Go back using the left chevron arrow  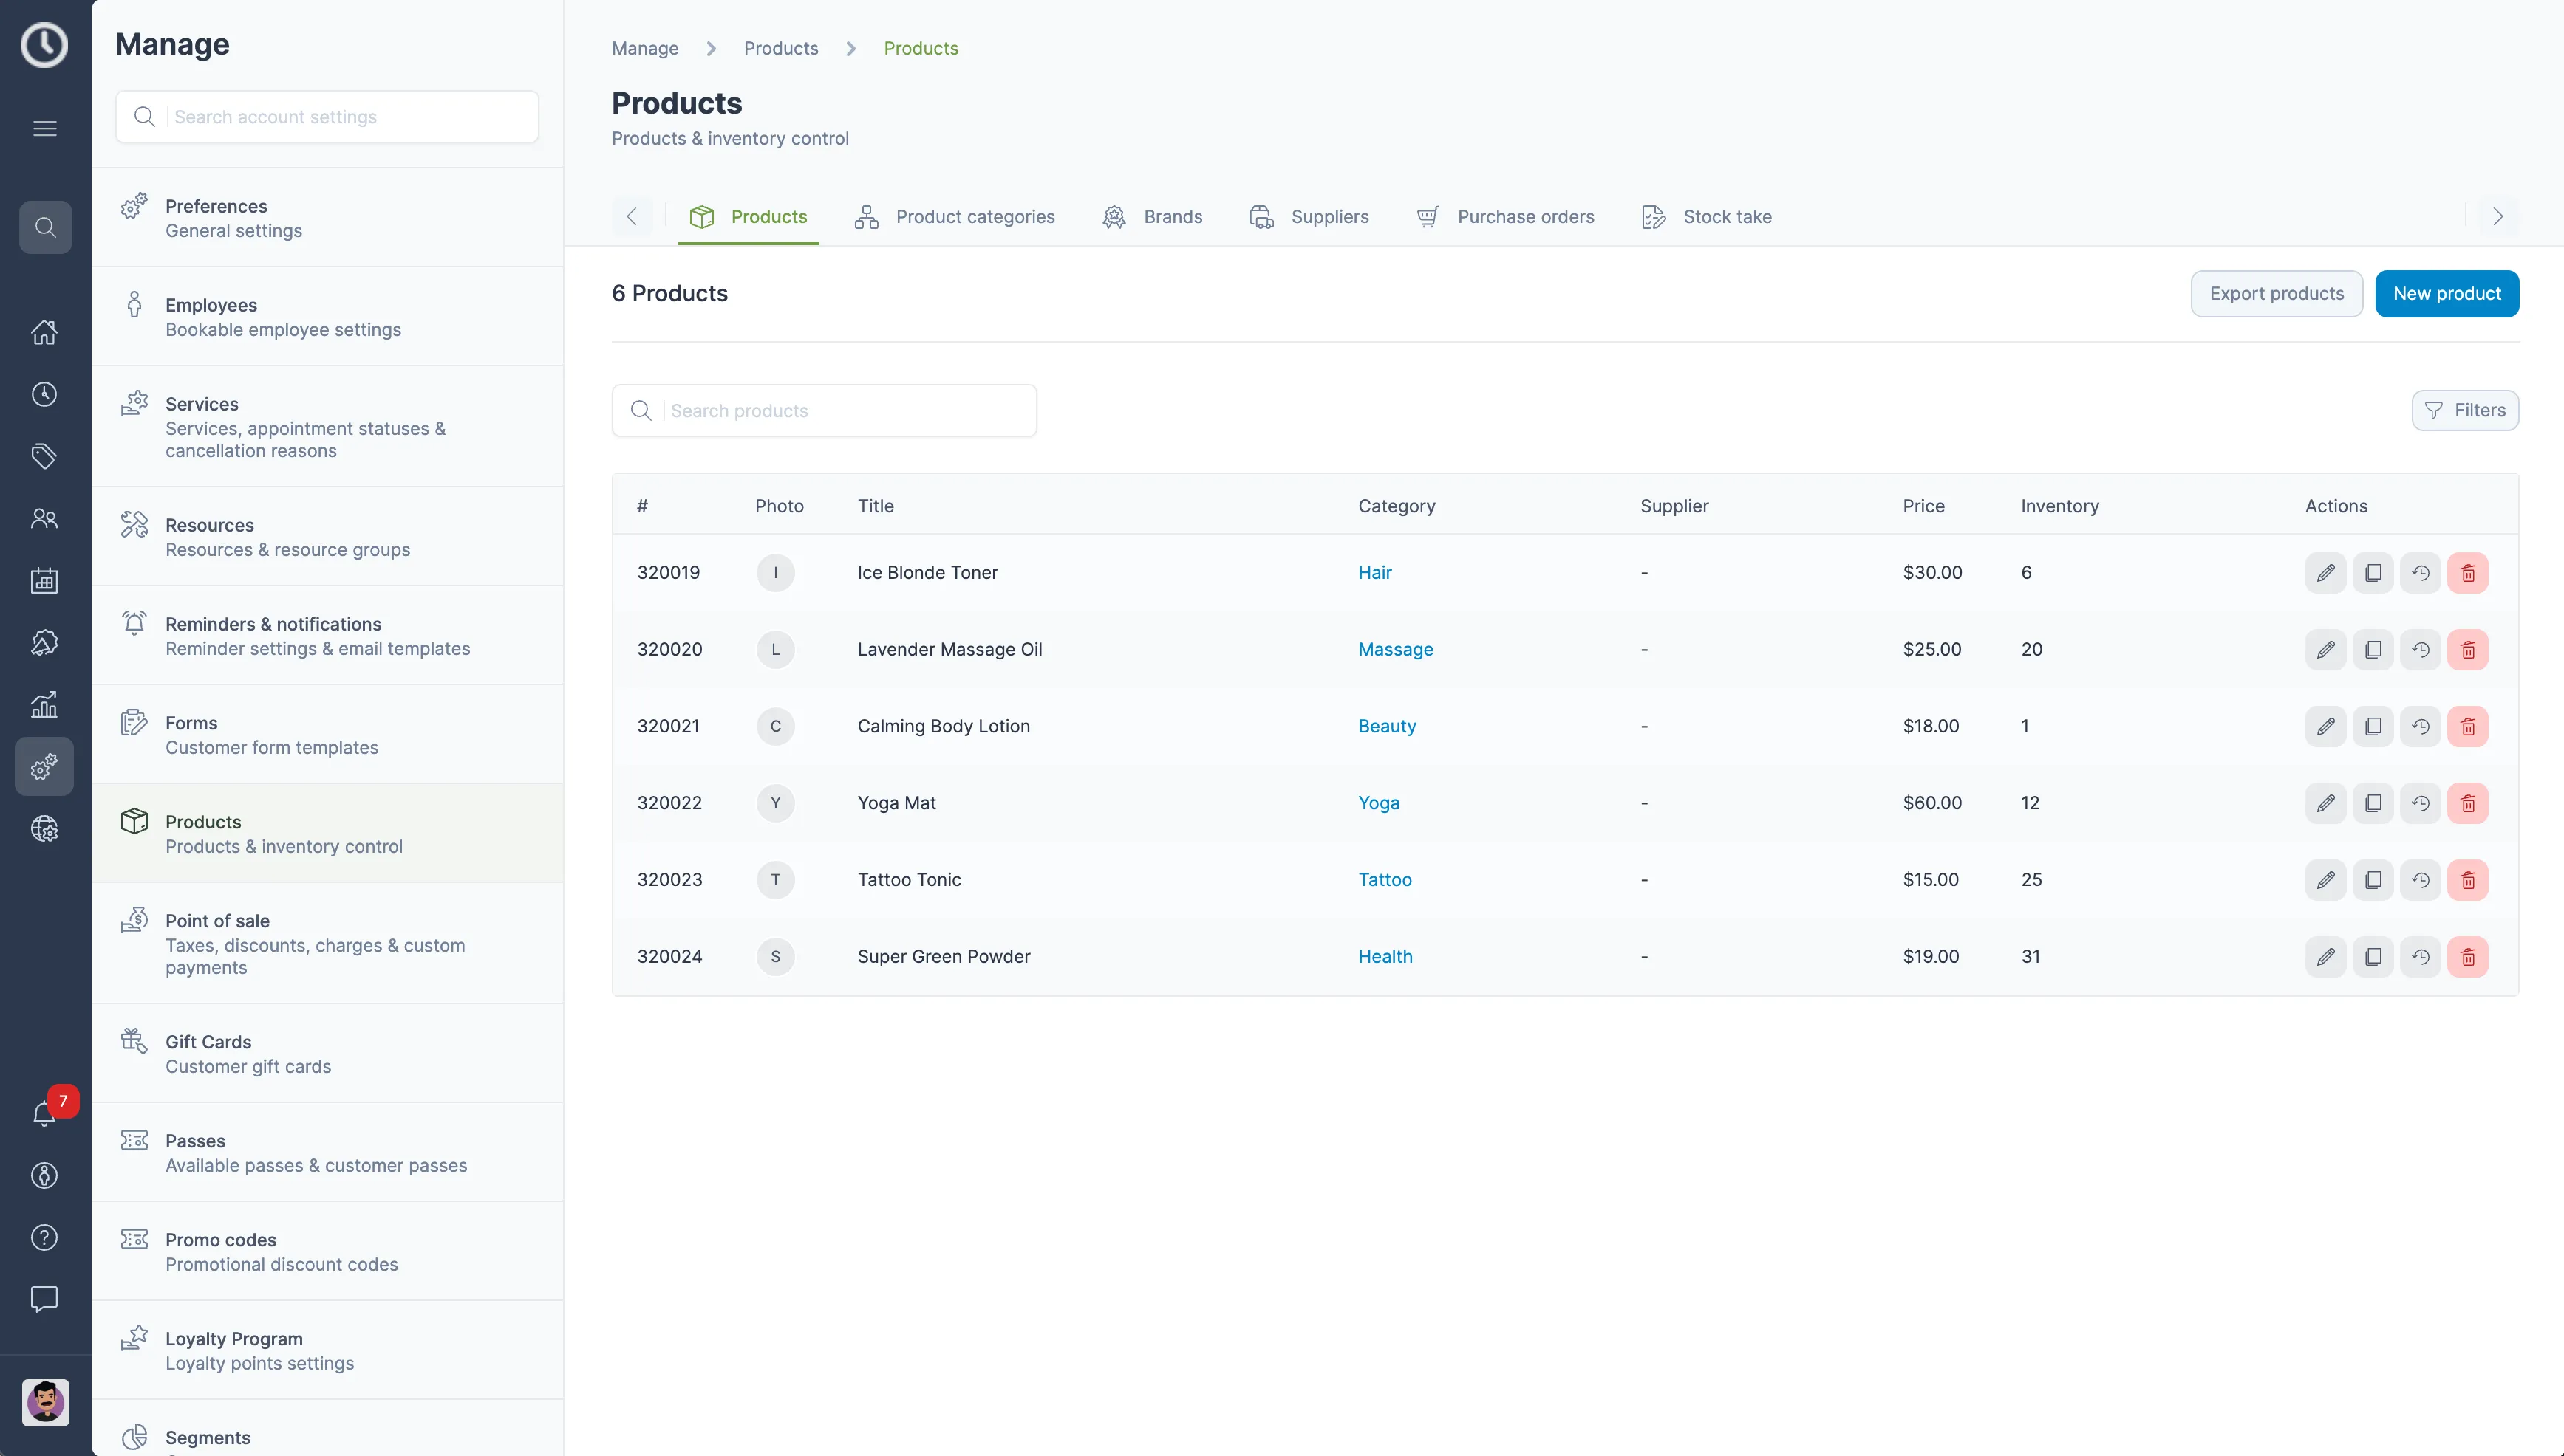tap(632, 216)
